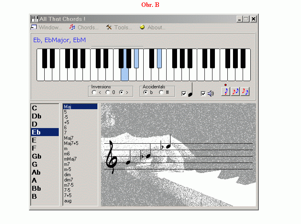Select root note F

tap(45, 148)
